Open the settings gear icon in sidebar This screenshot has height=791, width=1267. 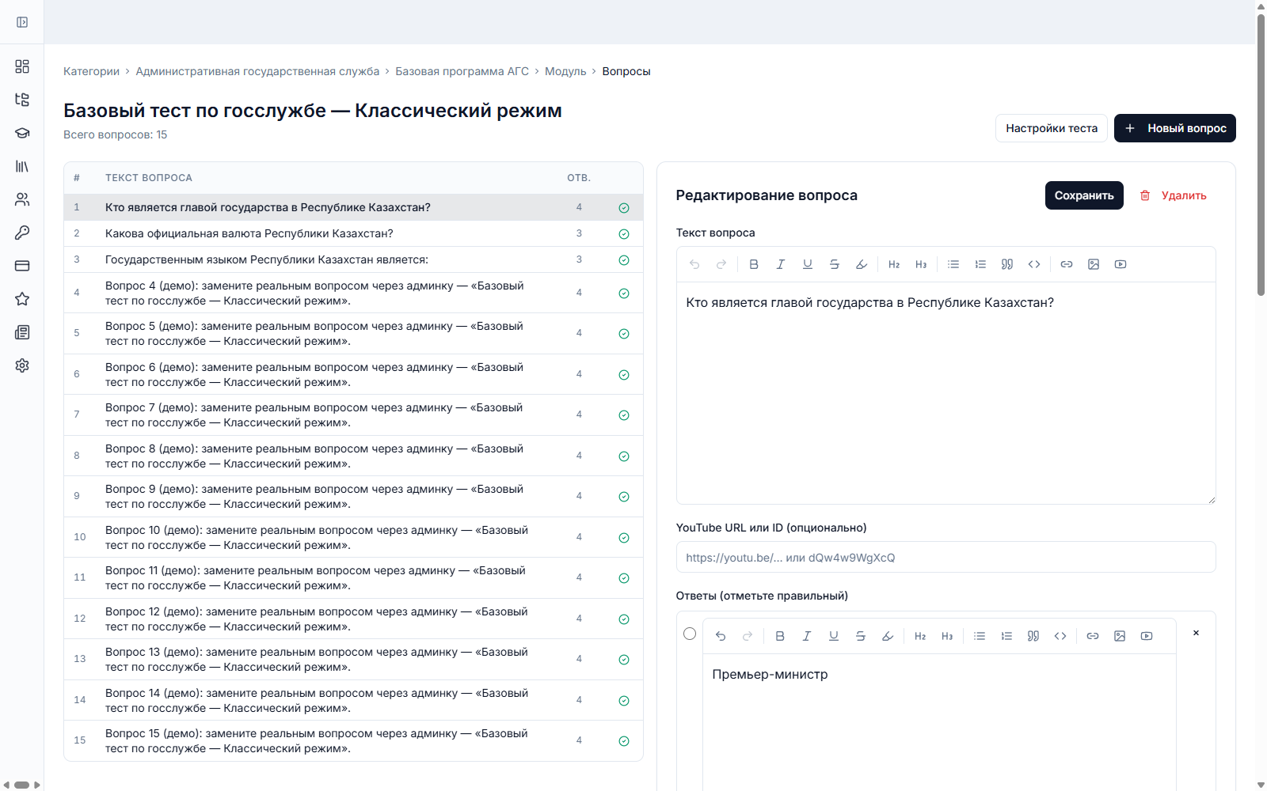(22, 365)
